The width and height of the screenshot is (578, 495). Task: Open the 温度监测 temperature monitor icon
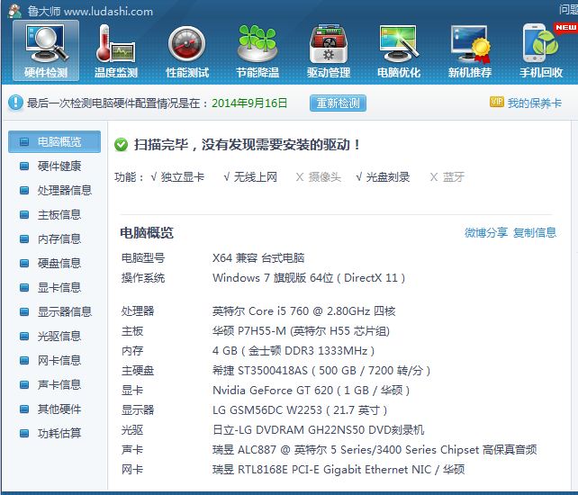tap(116, 49)
